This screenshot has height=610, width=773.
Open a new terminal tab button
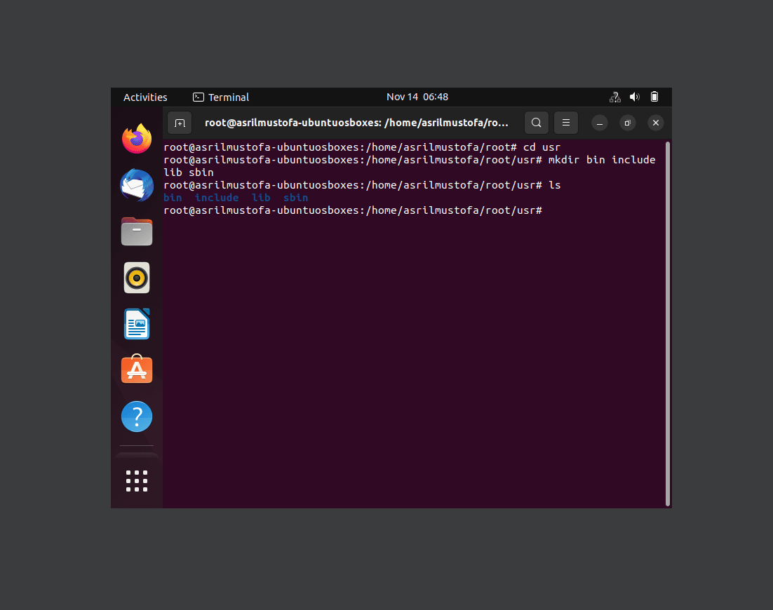[x=180, y=123]
